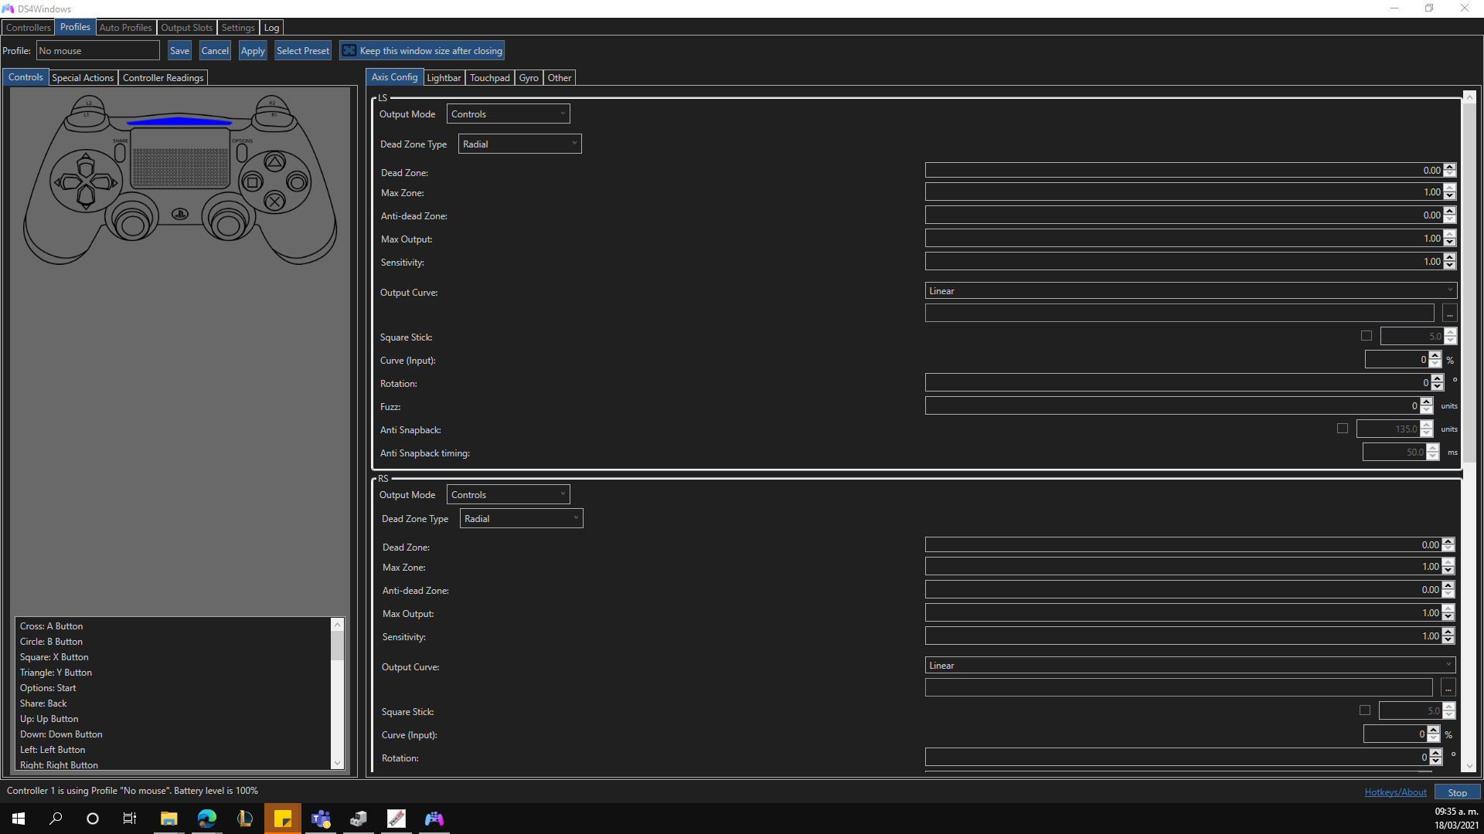Stop the DS4Windows service
The width and height of the screenshot is (1484, 834).
[x=1457, y=793]
